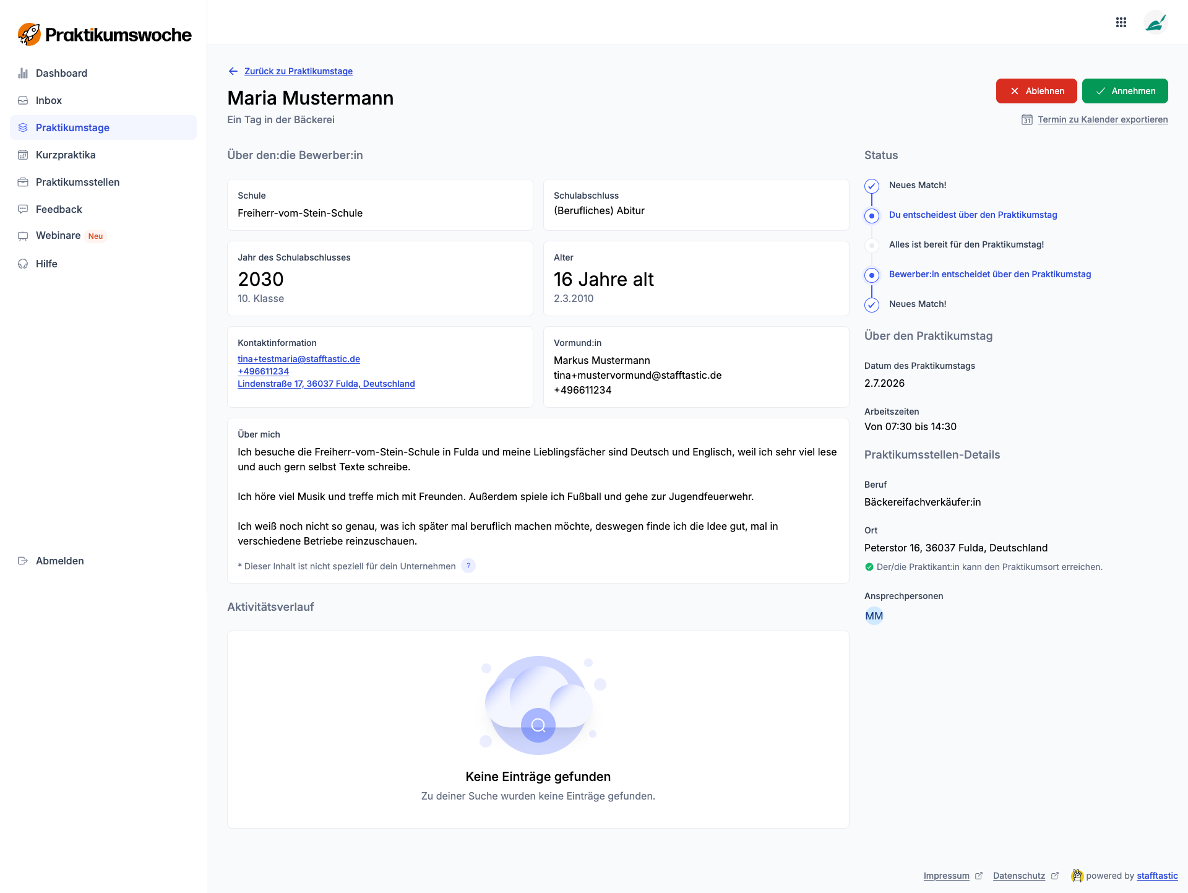The image size is (1188, 893).
Task: Click the applicant's email address link
Action: (298, 359)
